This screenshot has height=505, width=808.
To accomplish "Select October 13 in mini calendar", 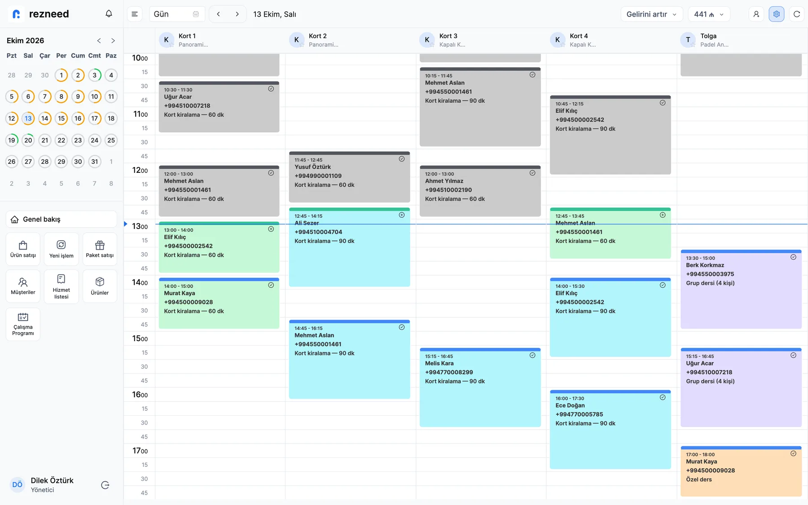I will click(28, 119).
